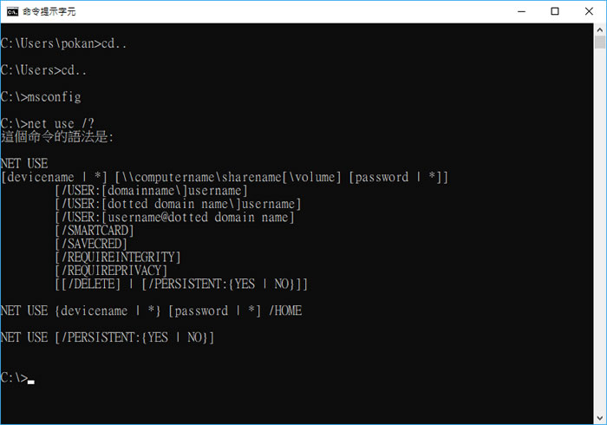Screen dimensions: 607x425
Task: Click the username@dotted domain name line
Action: tap(174, 217)
